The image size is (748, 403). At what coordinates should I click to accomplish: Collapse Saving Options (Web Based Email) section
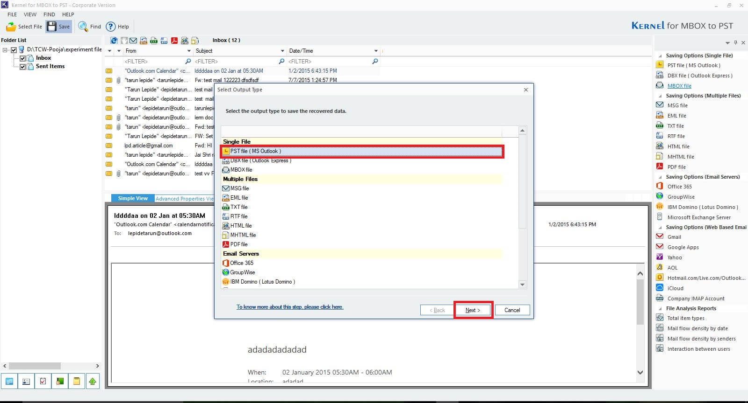click(660, 228)
